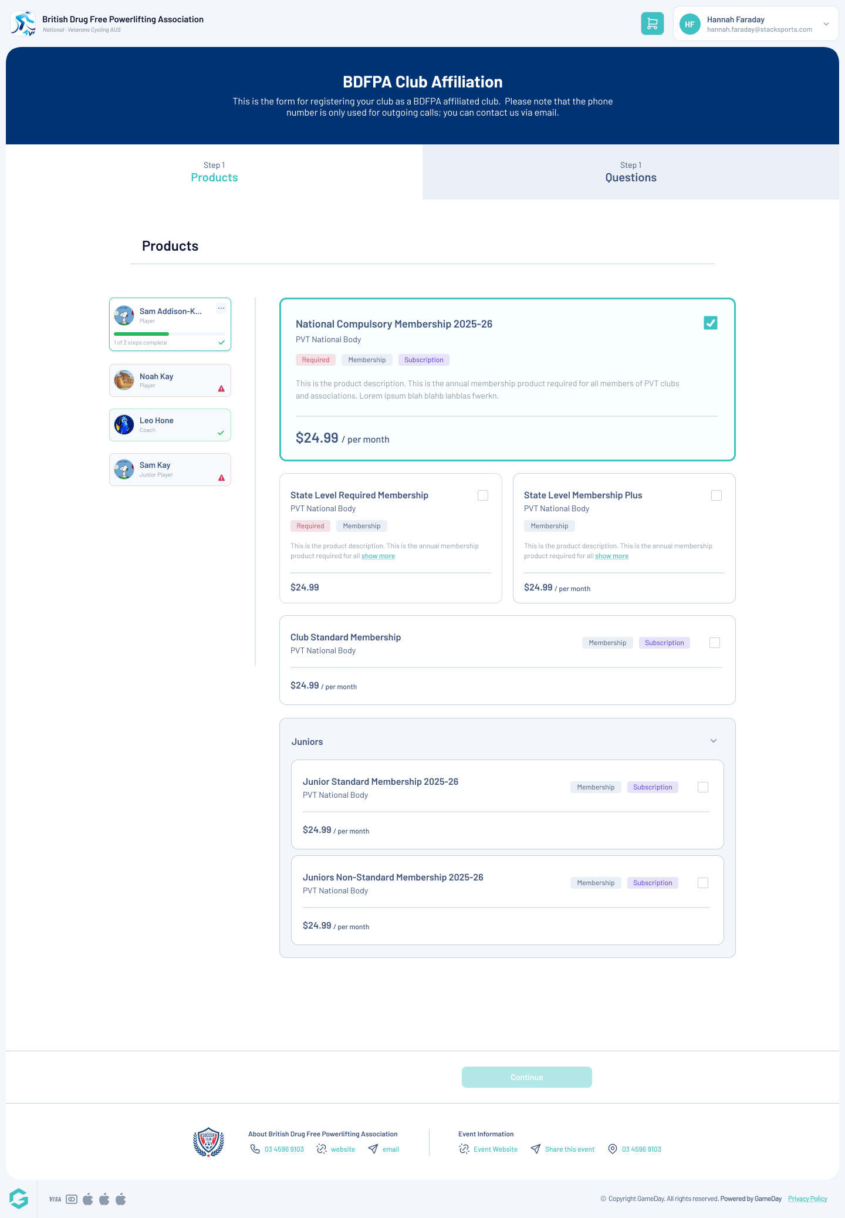Open the Privacy Policy link
The width and height of the screenshot is (845, 1218).
807,1199
